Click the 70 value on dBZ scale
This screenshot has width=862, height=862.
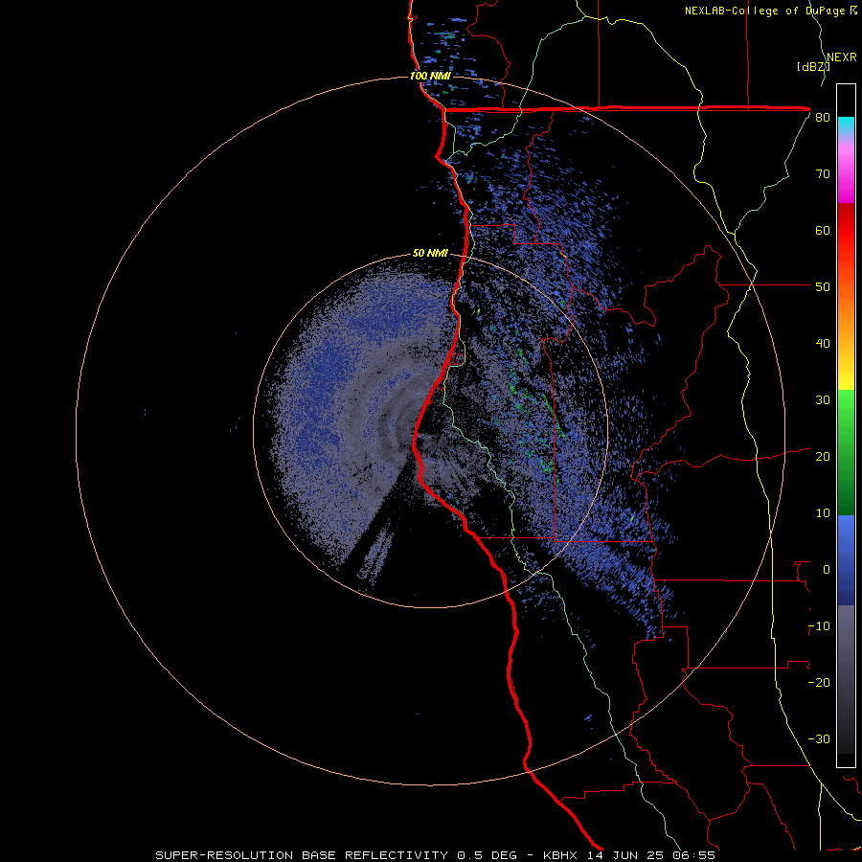pos(823,174)
